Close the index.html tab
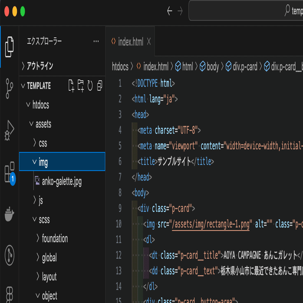 point(148,41)
